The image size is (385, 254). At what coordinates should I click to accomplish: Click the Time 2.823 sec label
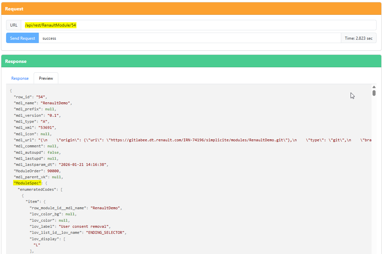[x=358, y=38]
